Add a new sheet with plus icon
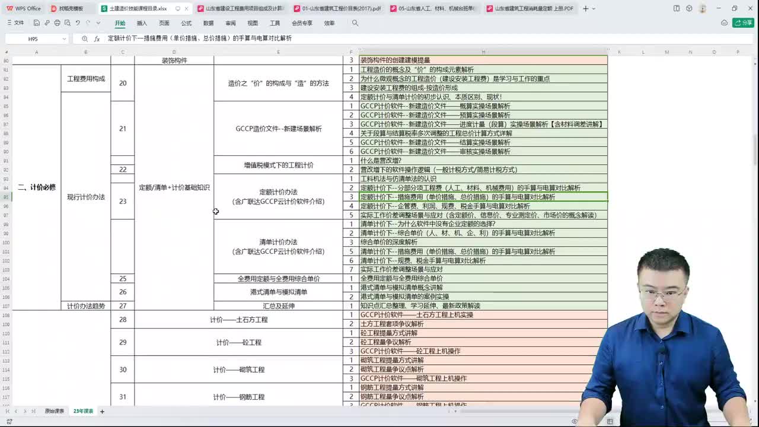759x427 pixels. pos(102,411)
